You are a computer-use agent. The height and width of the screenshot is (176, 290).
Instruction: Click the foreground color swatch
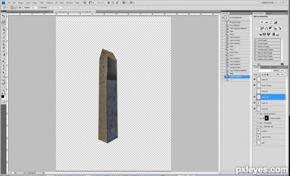[x=2, y=97]
